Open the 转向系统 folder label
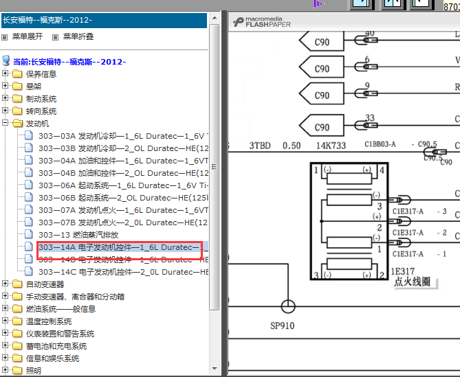 pyautogui.click(x=41, y=111)
